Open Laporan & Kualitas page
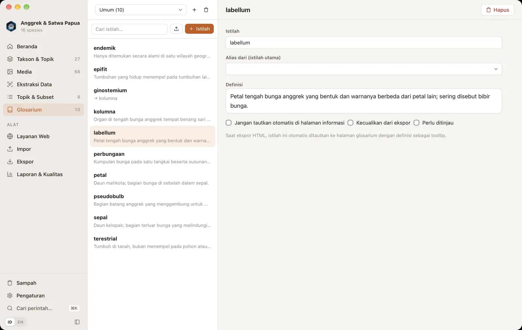 tap(43, 174)
